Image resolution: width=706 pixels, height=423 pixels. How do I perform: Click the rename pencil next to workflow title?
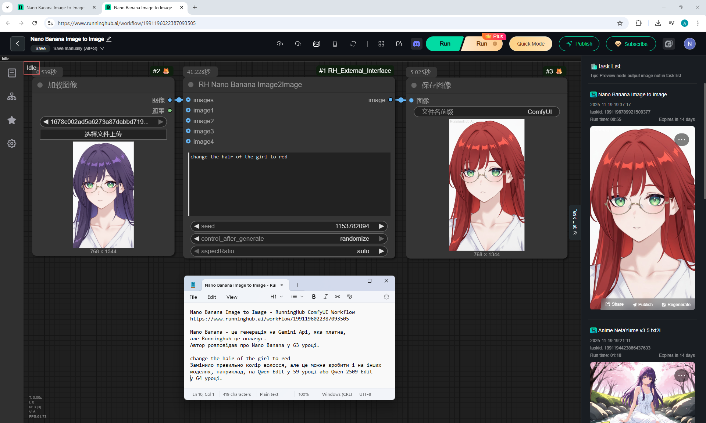point(109,39)
